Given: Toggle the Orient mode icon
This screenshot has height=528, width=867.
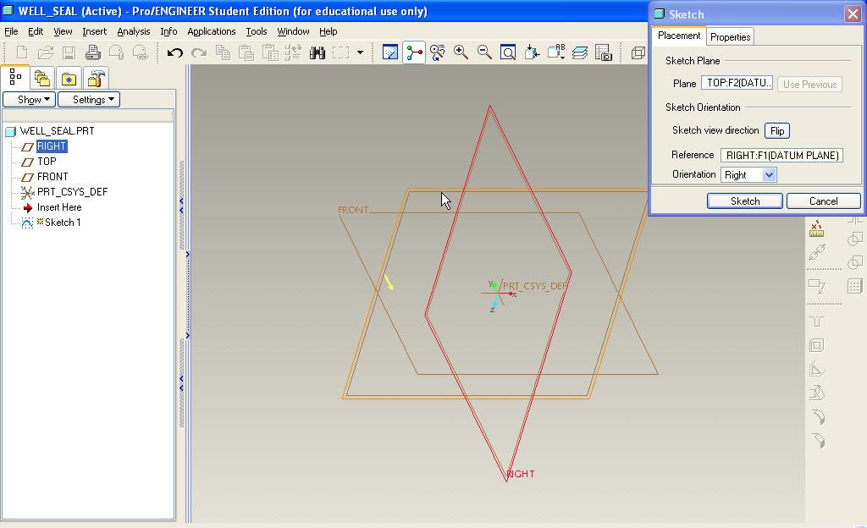Looking at the screenshot, I should [x=438, y=52].
